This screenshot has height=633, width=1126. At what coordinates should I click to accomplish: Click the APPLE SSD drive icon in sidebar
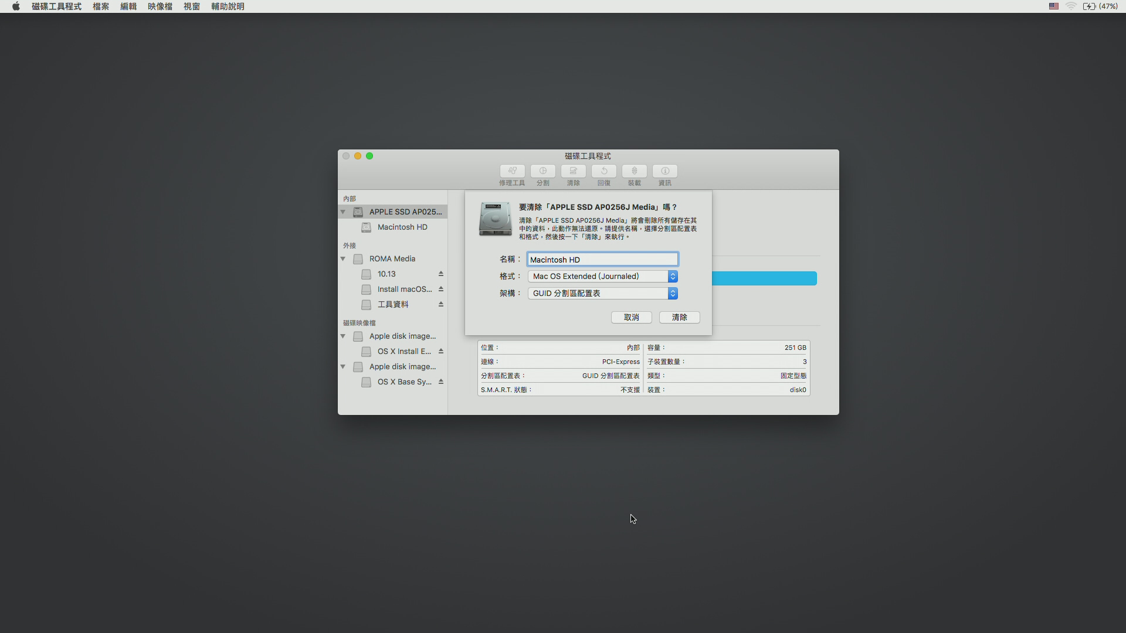pyautogui.click(x=358, y=212)
